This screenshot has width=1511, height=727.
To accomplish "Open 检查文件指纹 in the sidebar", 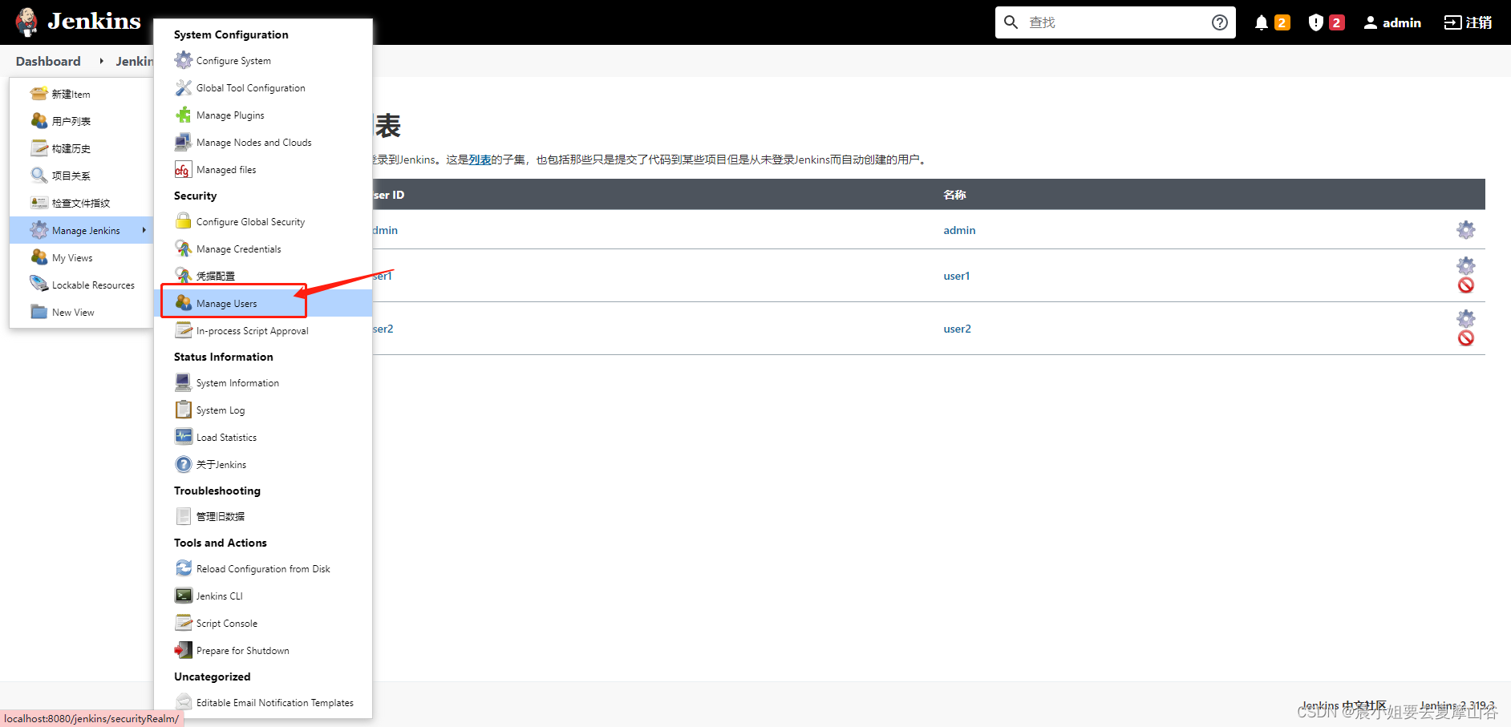I will (81, 203).
